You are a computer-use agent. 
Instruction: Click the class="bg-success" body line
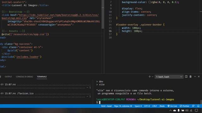click(x=16, y=44)
